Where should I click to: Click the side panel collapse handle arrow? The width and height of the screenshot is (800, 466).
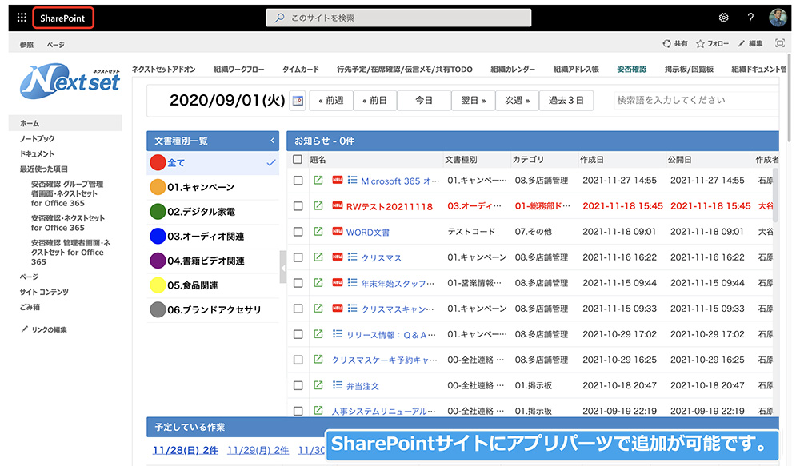[282, 267]
